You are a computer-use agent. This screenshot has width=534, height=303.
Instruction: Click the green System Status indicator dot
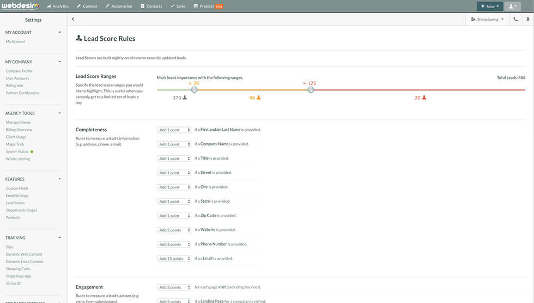coord(32,152)
